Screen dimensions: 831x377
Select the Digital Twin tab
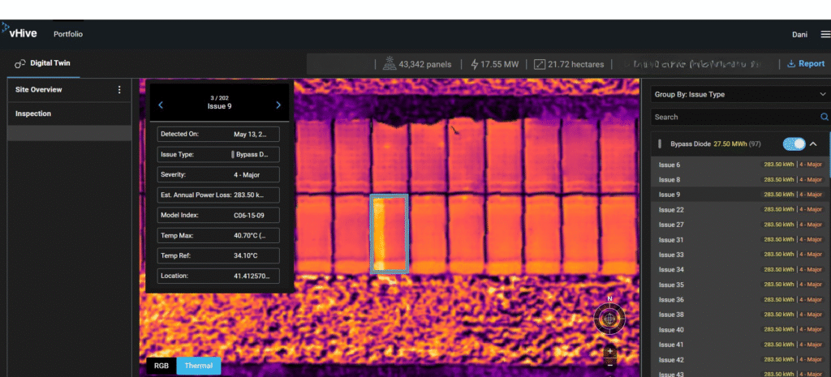click(x=43, y=63)
